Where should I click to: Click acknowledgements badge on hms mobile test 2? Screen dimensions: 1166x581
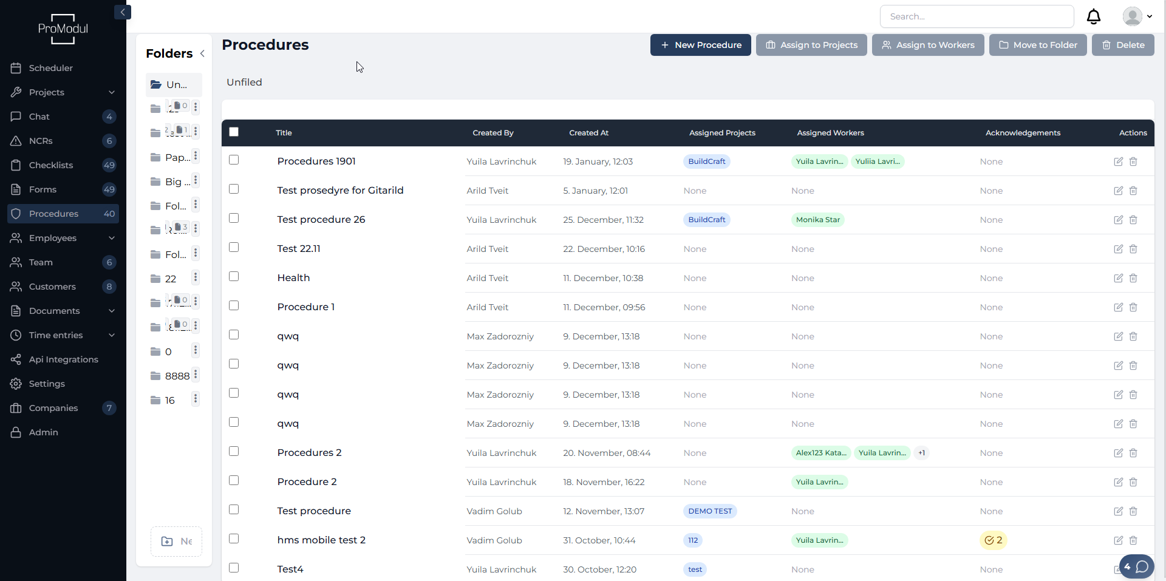click(993, 540)
